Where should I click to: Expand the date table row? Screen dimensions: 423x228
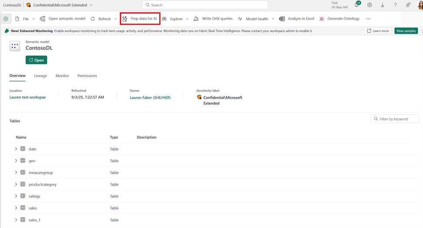pyautogui.click(x=16, y=149)
